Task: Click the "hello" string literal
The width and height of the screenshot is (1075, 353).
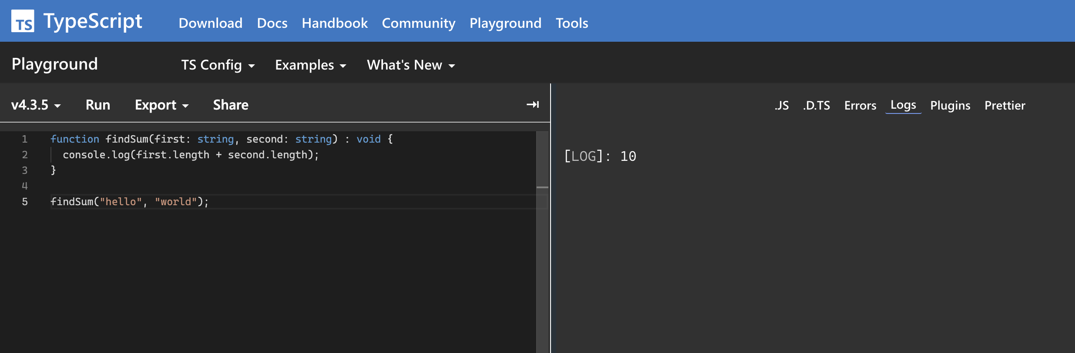Action: click(121, 202)
